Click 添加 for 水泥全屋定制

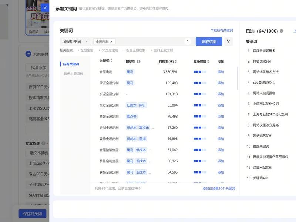coord(221,94)
